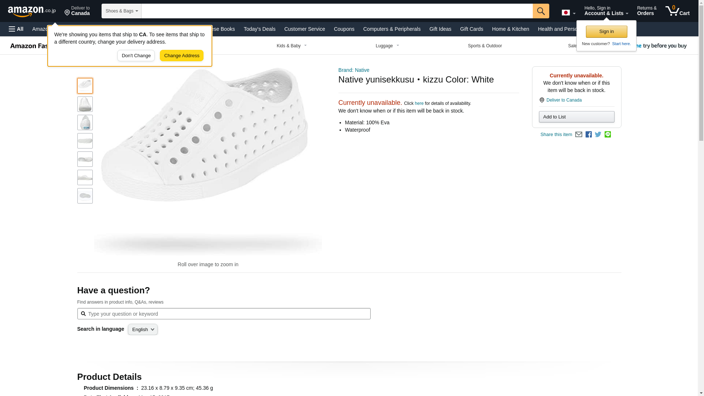This screenshot has height=396, width=704.
Task: Expand the Luggage category menu
Action: pyautogui.click(x=387, y=46)
